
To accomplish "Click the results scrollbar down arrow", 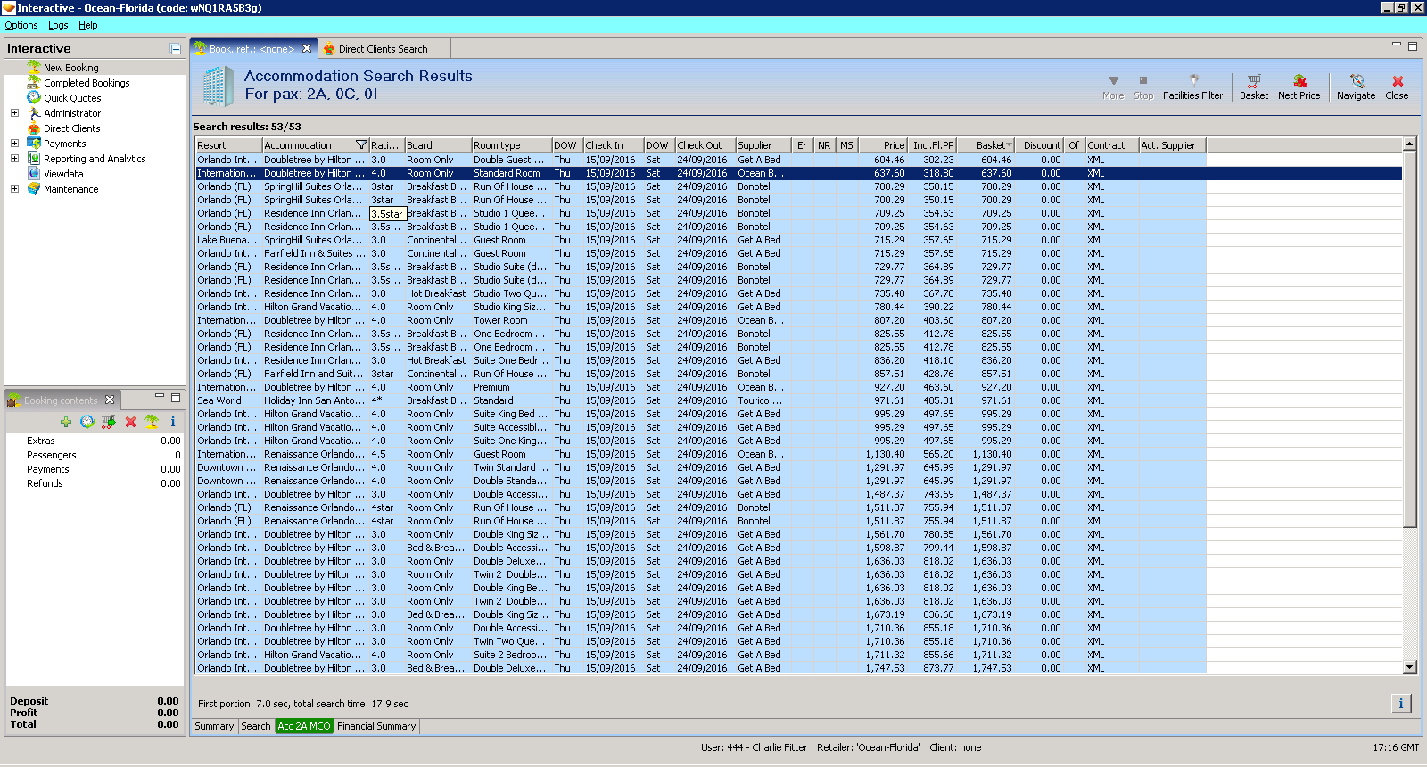I will 1410,667.
